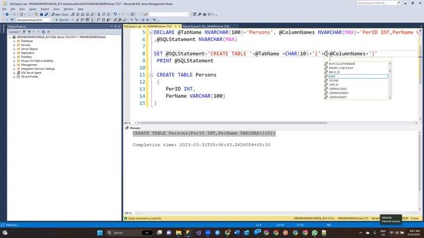Click the Save icon in the toolbar

click(41, 15)
